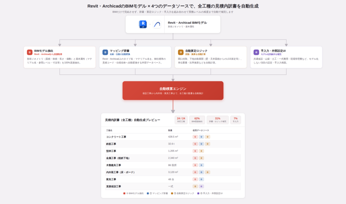The width and height of the screenshot is (346, 204).
Task: Click the orange ③ badge in 直接仮設工事 row
Action: coord(195,186)
